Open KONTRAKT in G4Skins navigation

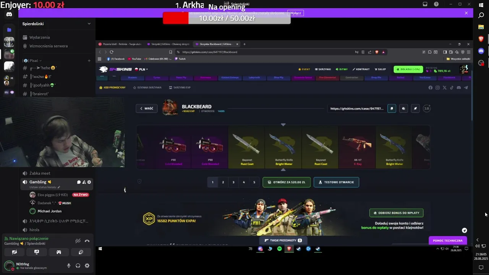pyautogui.click(x=361, y=69)
